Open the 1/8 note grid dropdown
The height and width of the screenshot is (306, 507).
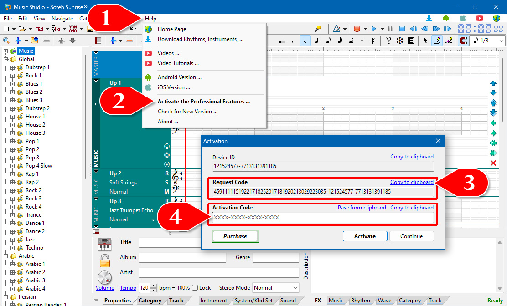pos(488,41)
